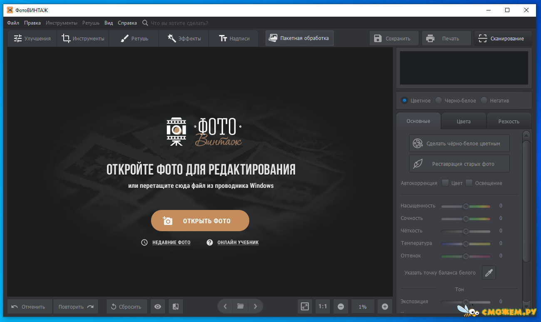The width and height of the screenshot is (541, 322).
Task: Click the Сочность slider handle
Action: (466, 219)
